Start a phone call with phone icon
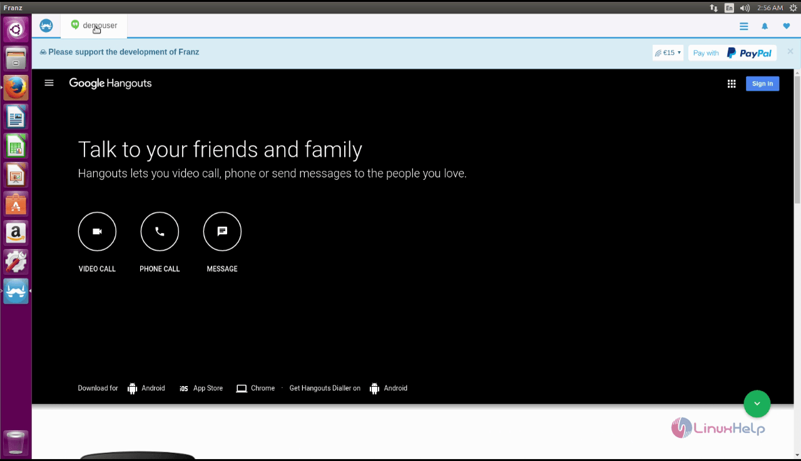The image size is (801, 461). click(x=160, y=231)
